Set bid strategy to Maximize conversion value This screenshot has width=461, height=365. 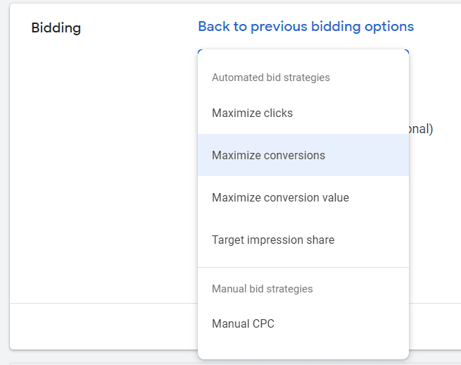pyautogui.click(x=280, y=197)
